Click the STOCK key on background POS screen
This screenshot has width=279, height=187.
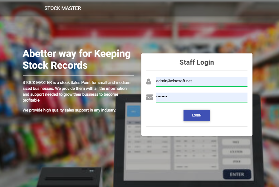(237, 162)
